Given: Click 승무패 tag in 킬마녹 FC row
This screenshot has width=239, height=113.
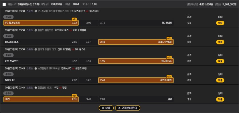Looking at the screenshot, I should pos(9,74).
